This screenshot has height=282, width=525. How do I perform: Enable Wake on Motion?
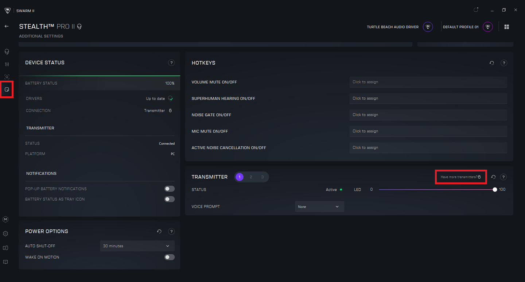coord(170,257)
